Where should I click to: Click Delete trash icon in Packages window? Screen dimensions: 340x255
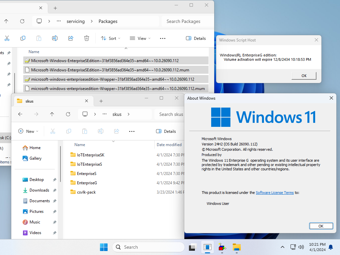(87, 39)
